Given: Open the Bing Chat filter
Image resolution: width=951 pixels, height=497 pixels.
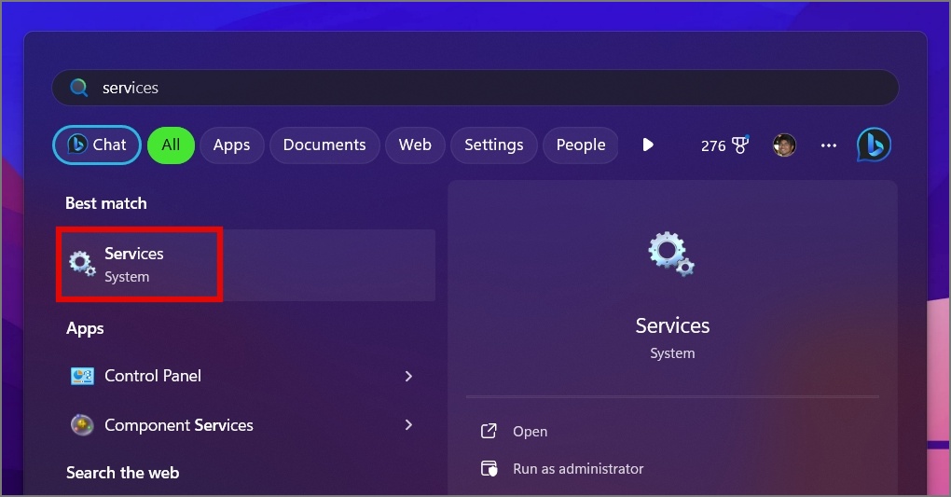Looking at the screenshot, I should 97,145.
